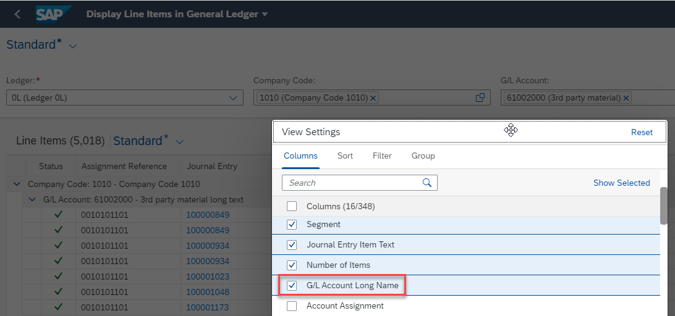The height and width of the screenshot is (316, 675).
Task: Uncheck G/L Account Long Name column
Action: [292, 286]
